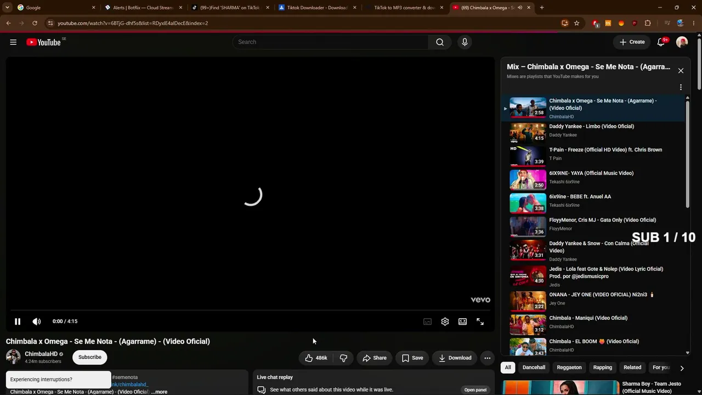
Task: Open the ChimbalaHD channel name link
Action: click(x=41, y=354)
